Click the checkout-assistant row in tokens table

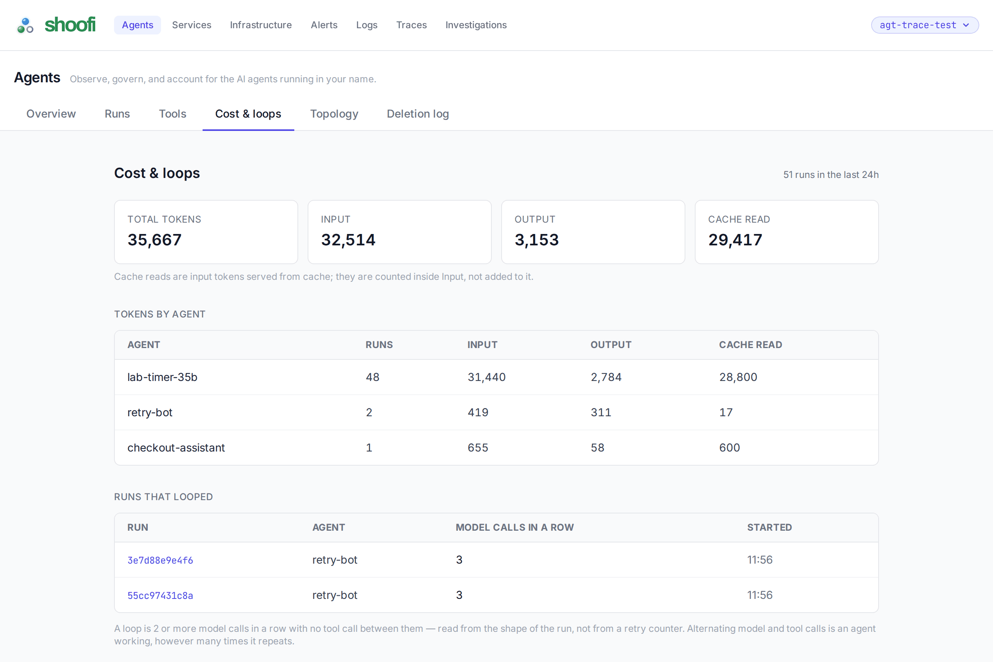(x=496, y=448)
